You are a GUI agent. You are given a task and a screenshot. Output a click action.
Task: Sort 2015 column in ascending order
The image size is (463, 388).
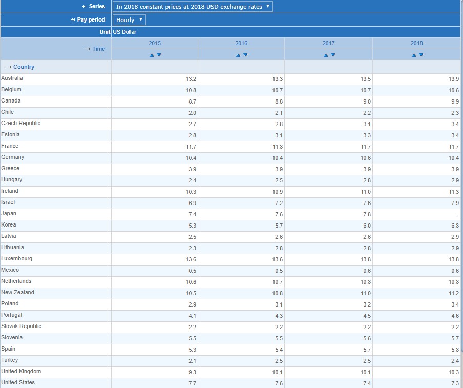click(x=152, y=55)
